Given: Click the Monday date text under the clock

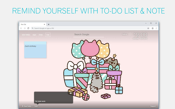Looking at the screenshot, I should 140,38.
